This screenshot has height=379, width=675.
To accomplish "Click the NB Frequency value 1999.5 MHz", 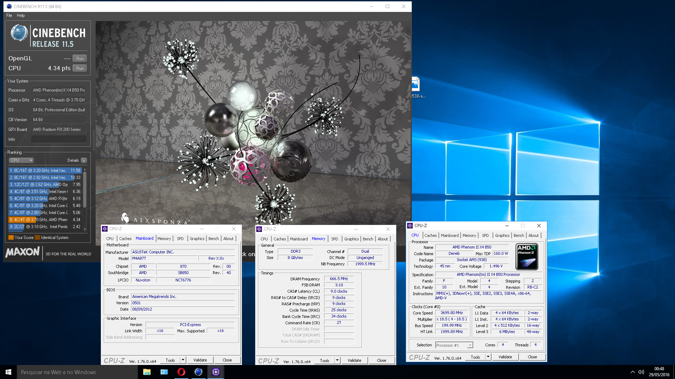I will [365, 264].
